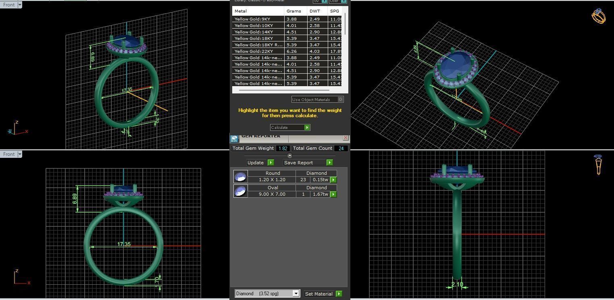Click the 9.00 X 7.00 size cell
Viewport: 614px width, 300px height.
pyautogui.click(x=272, y=194)
